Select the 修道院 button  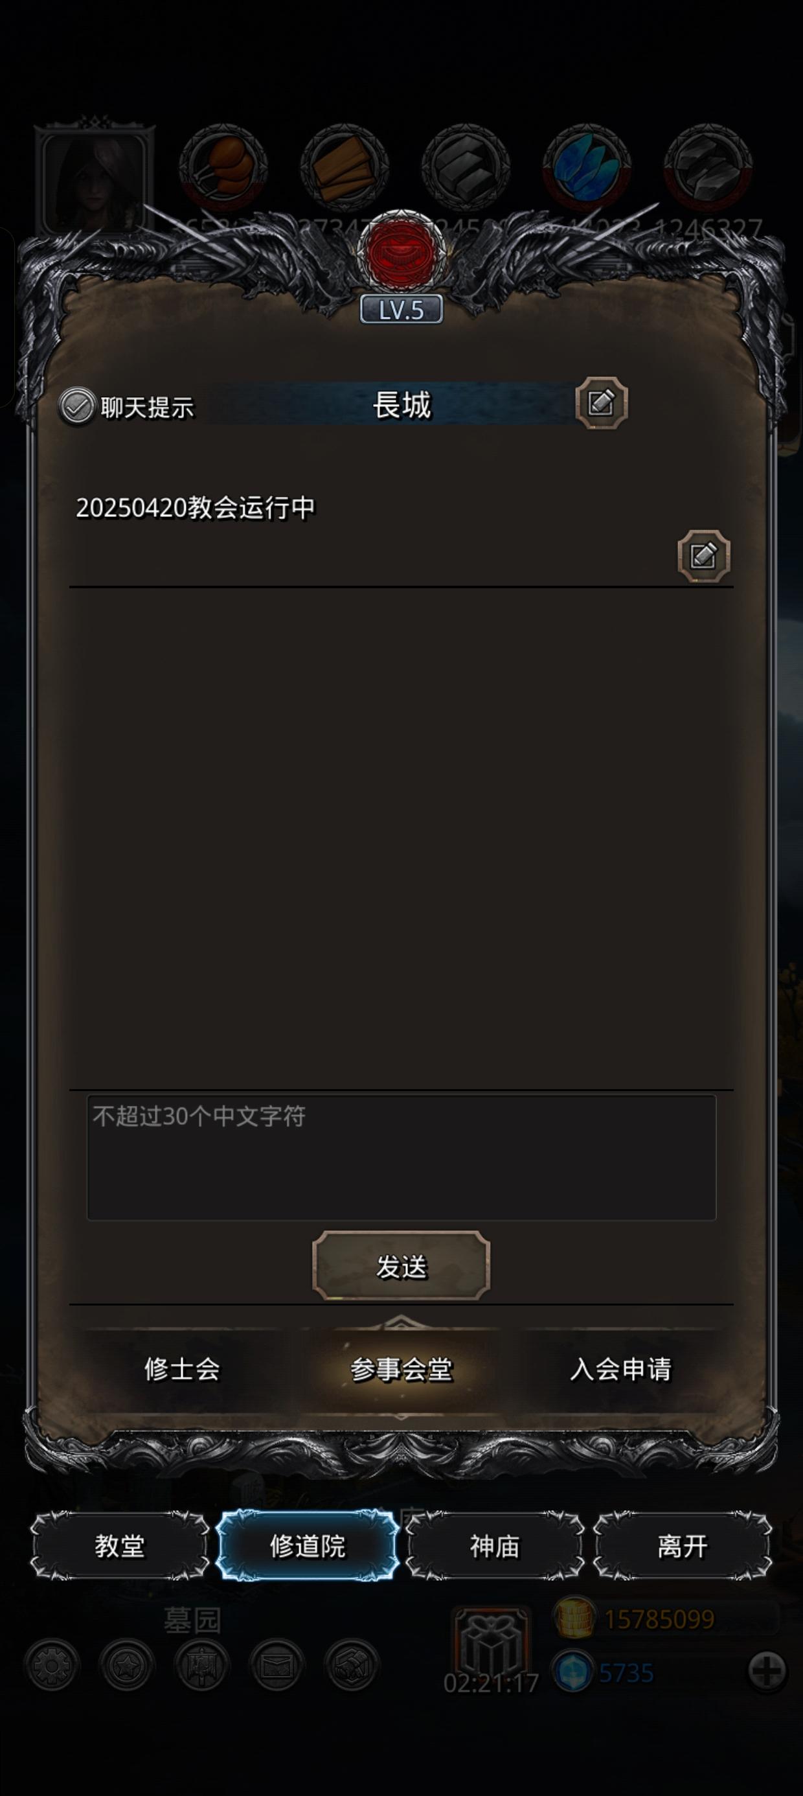coord(308,1546)
